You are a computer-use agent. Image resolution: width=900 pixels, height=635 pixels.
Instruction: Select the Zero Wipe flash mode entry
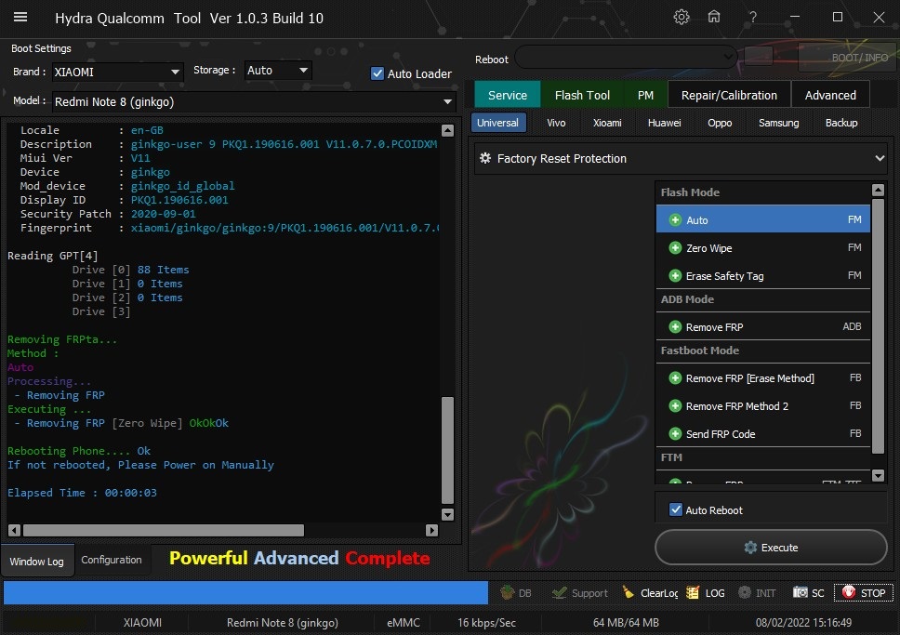[x=762, y=248]
